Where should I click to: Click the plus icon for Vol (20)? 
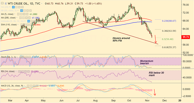19,7
